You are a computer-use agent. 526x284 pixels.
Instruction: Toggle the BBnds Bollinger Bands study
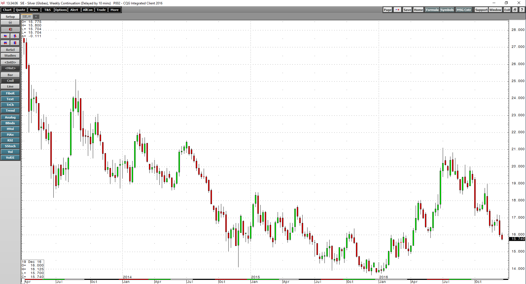tap(10, 123)
